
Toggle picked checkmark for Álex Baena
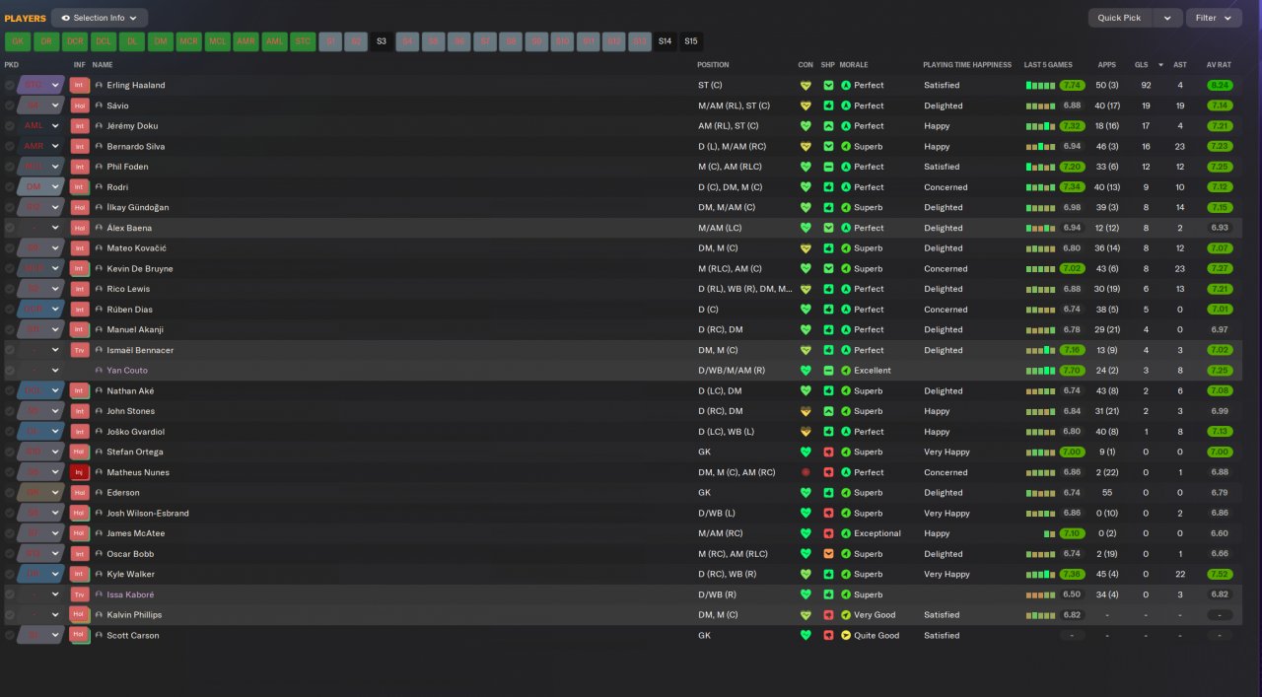tap(9, 228)
